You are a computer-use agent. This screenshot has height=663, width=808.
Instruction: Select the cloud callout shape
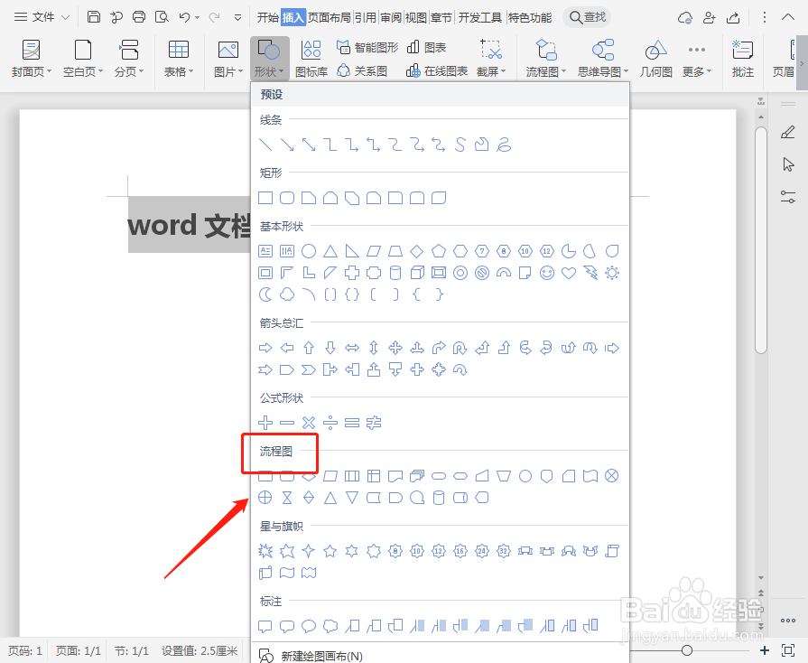pyautogui.click(x=330, y=626)
